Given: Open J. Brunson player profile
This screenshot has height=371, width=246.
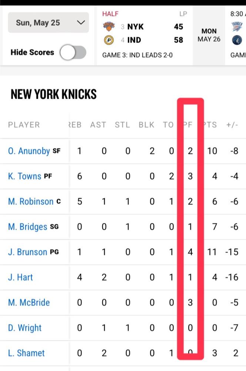Looking at the screenshot, I should (x=28, y=252).
